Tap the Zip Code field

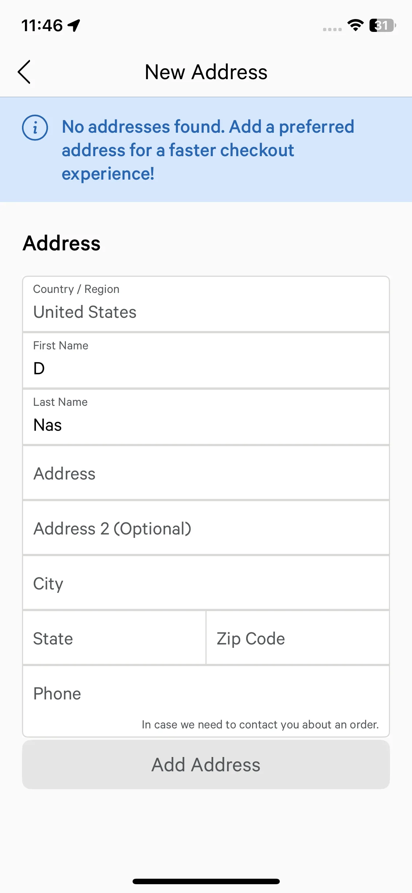pyautogui.click(x=297, y=638)
